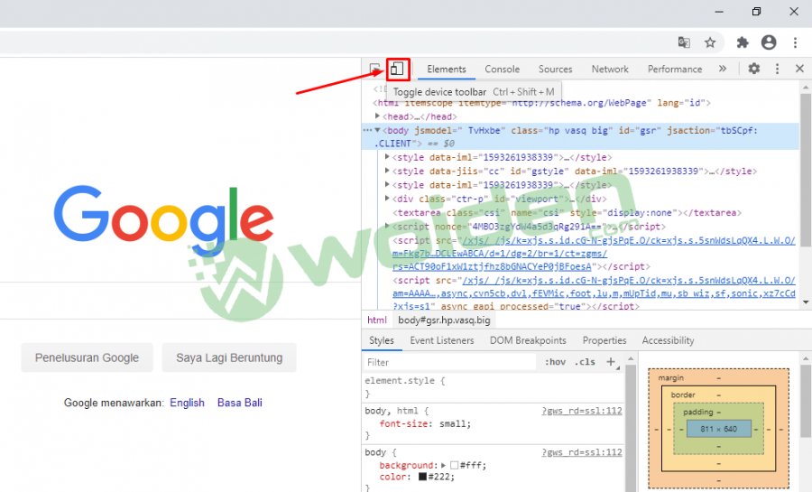Click the English language link
The width and height of the screenshot is (812, 492).
point(187,403)
